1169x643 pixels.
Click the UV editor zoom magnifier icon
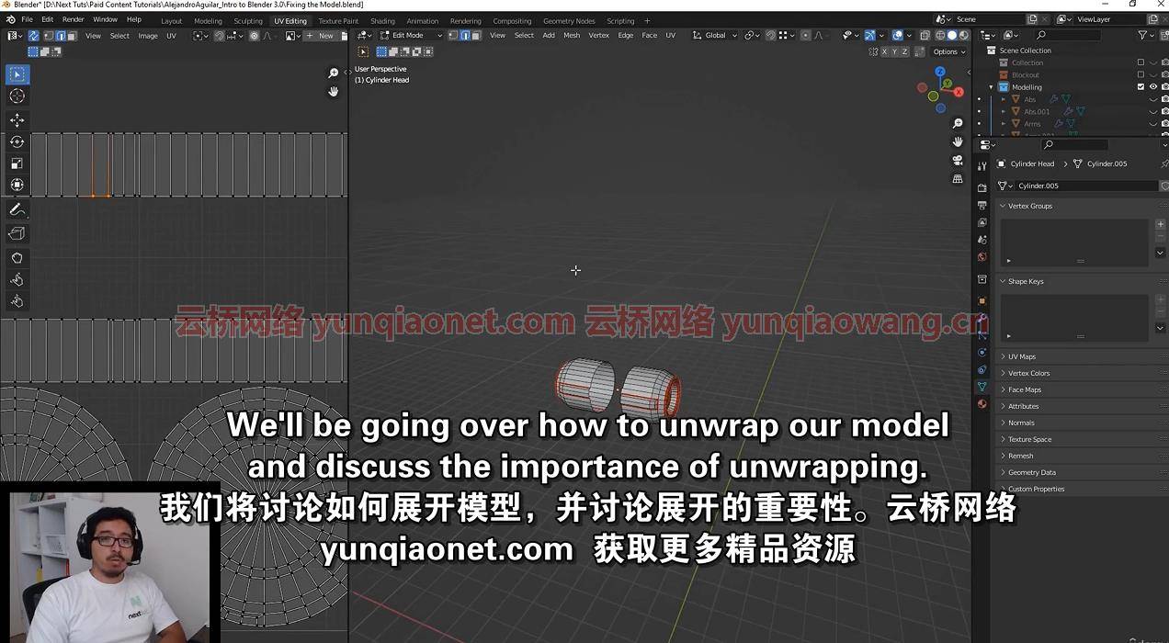point(333,73)
